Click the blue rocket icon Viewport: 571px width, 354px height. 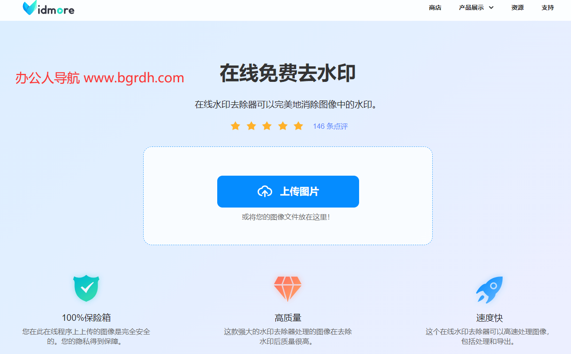click(489, 289)
